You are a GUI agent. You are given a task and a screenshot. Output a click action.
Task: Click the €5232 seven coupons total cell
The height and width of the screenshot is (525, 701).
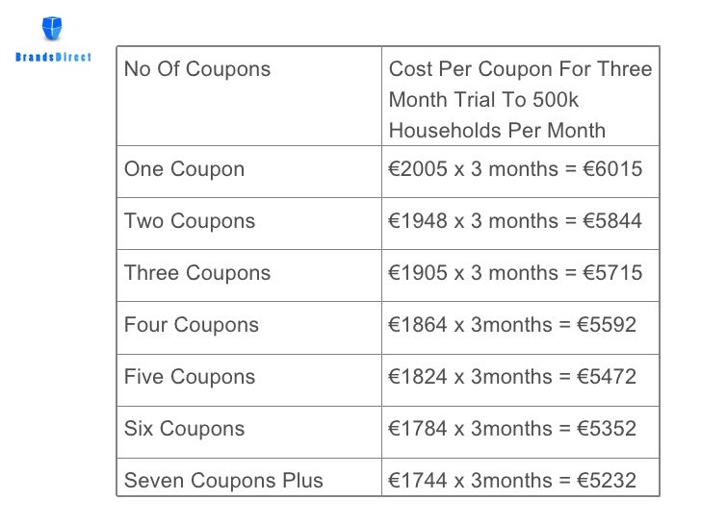[520, 477]
